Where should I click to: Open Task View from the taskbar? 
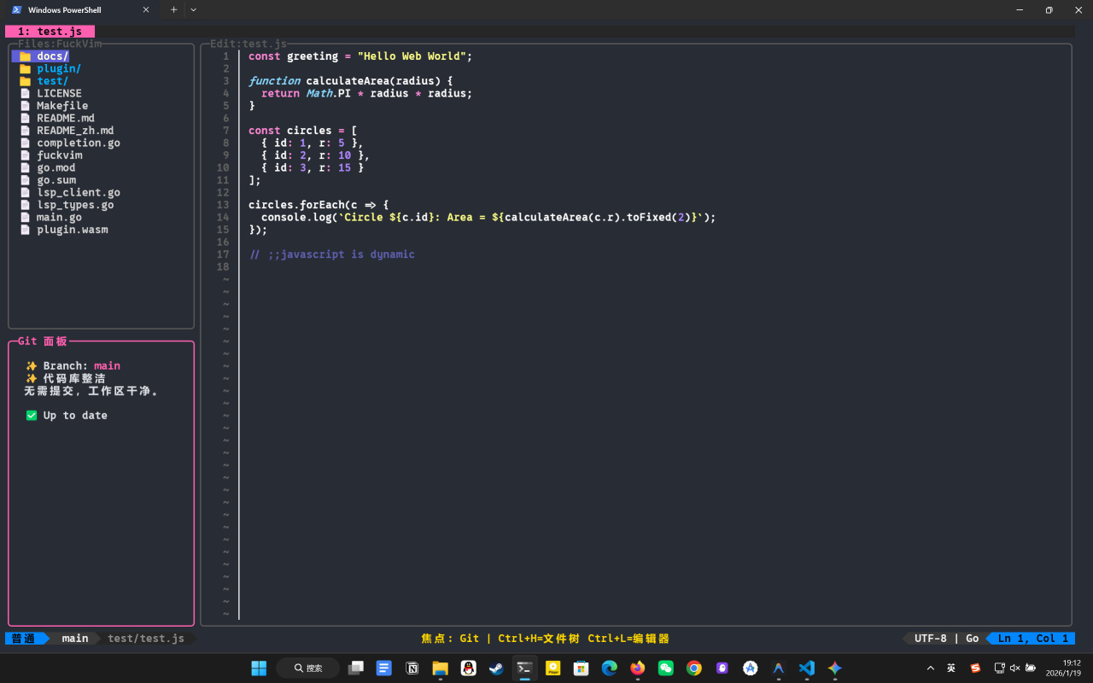coord(356,668)
